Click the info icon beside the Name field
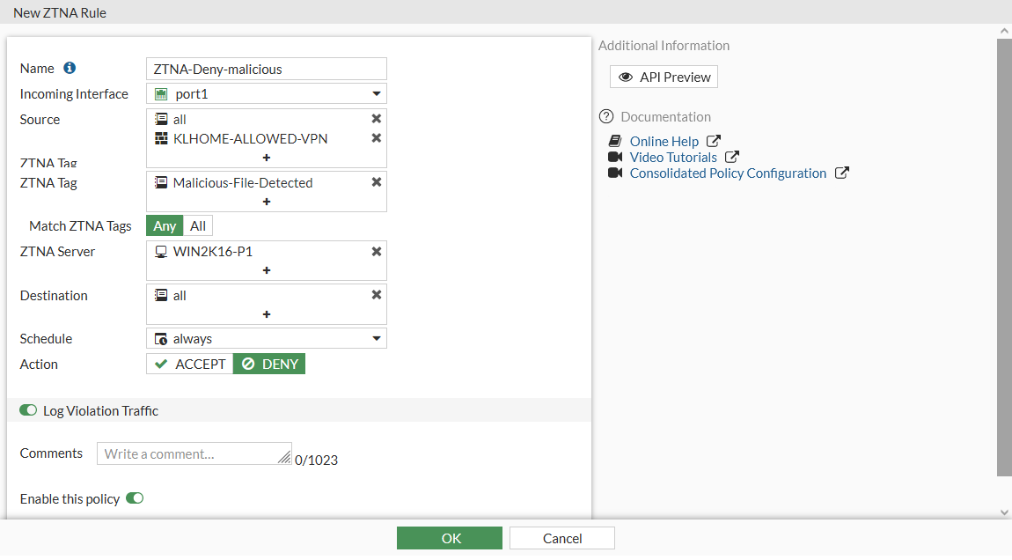1012x560 pixels. pos(69,68)
